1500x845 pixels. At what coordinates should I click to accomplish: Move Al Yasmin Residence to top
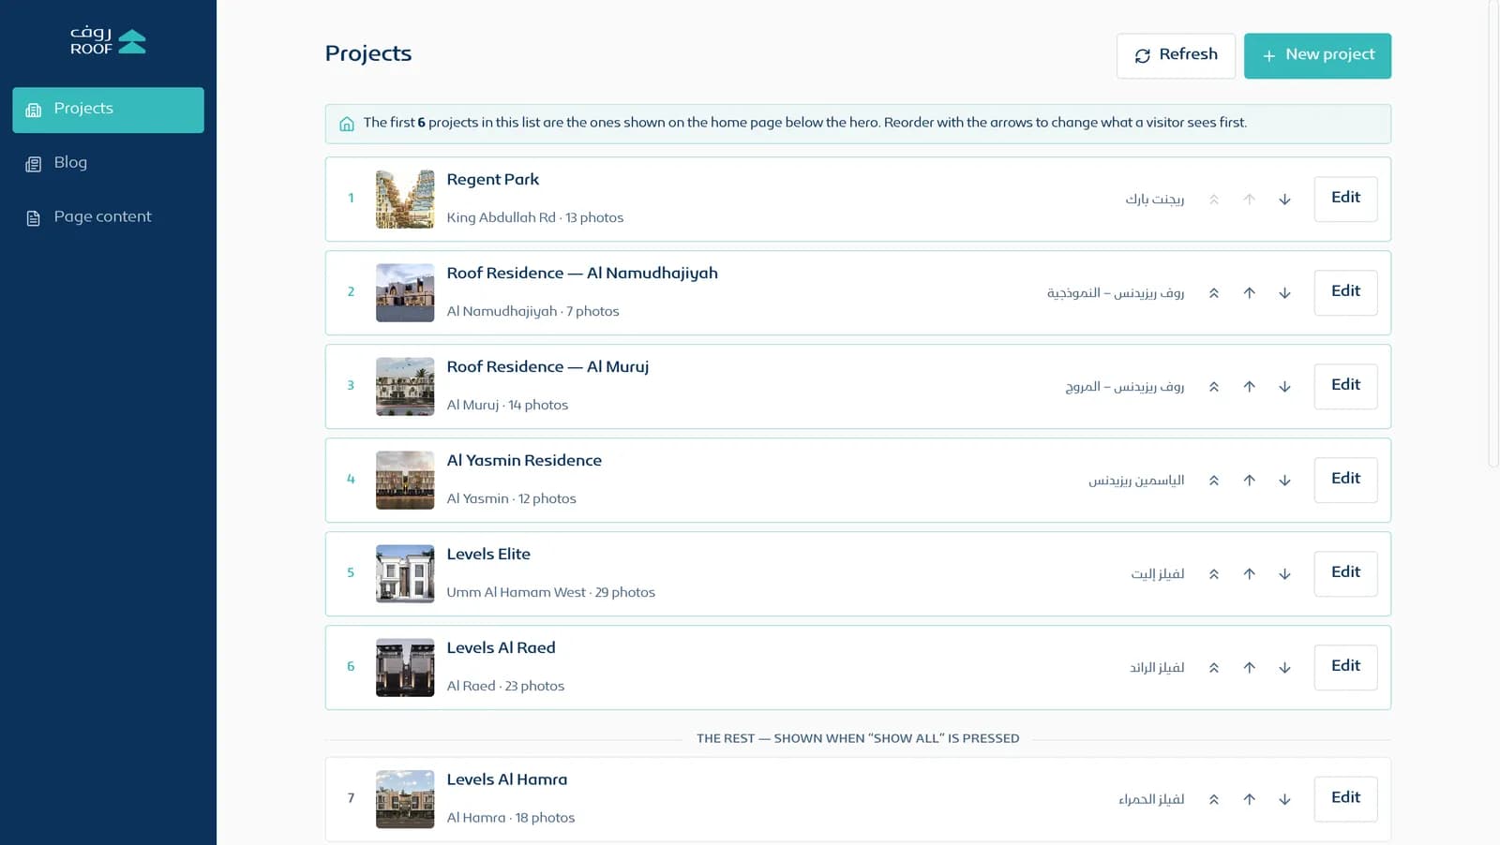tap(1214, 481)
